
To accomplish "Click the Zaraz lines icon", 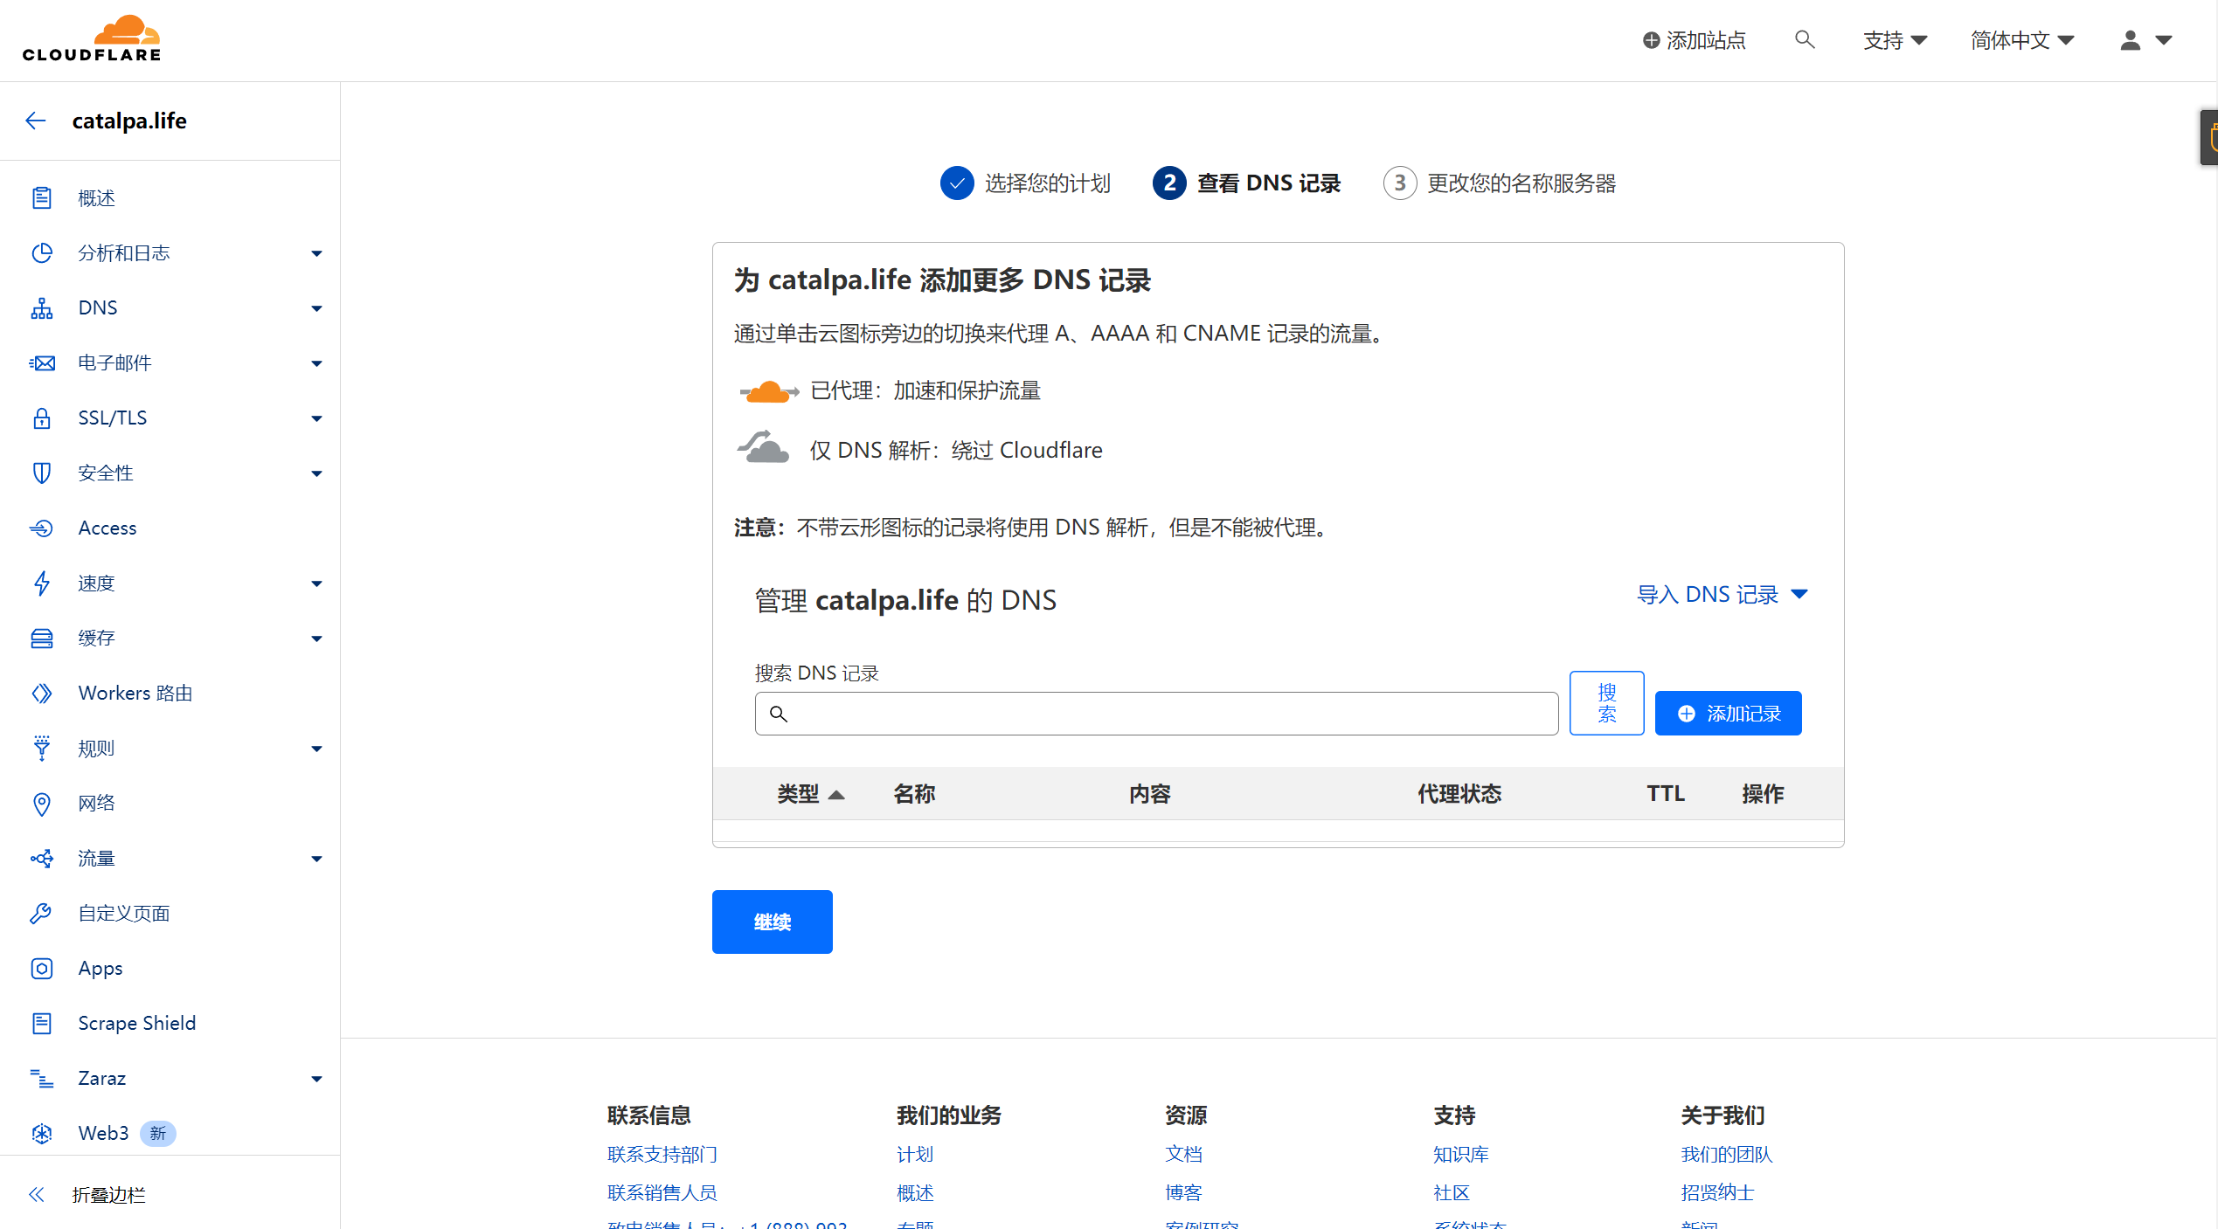I will tap(41, 1079).
